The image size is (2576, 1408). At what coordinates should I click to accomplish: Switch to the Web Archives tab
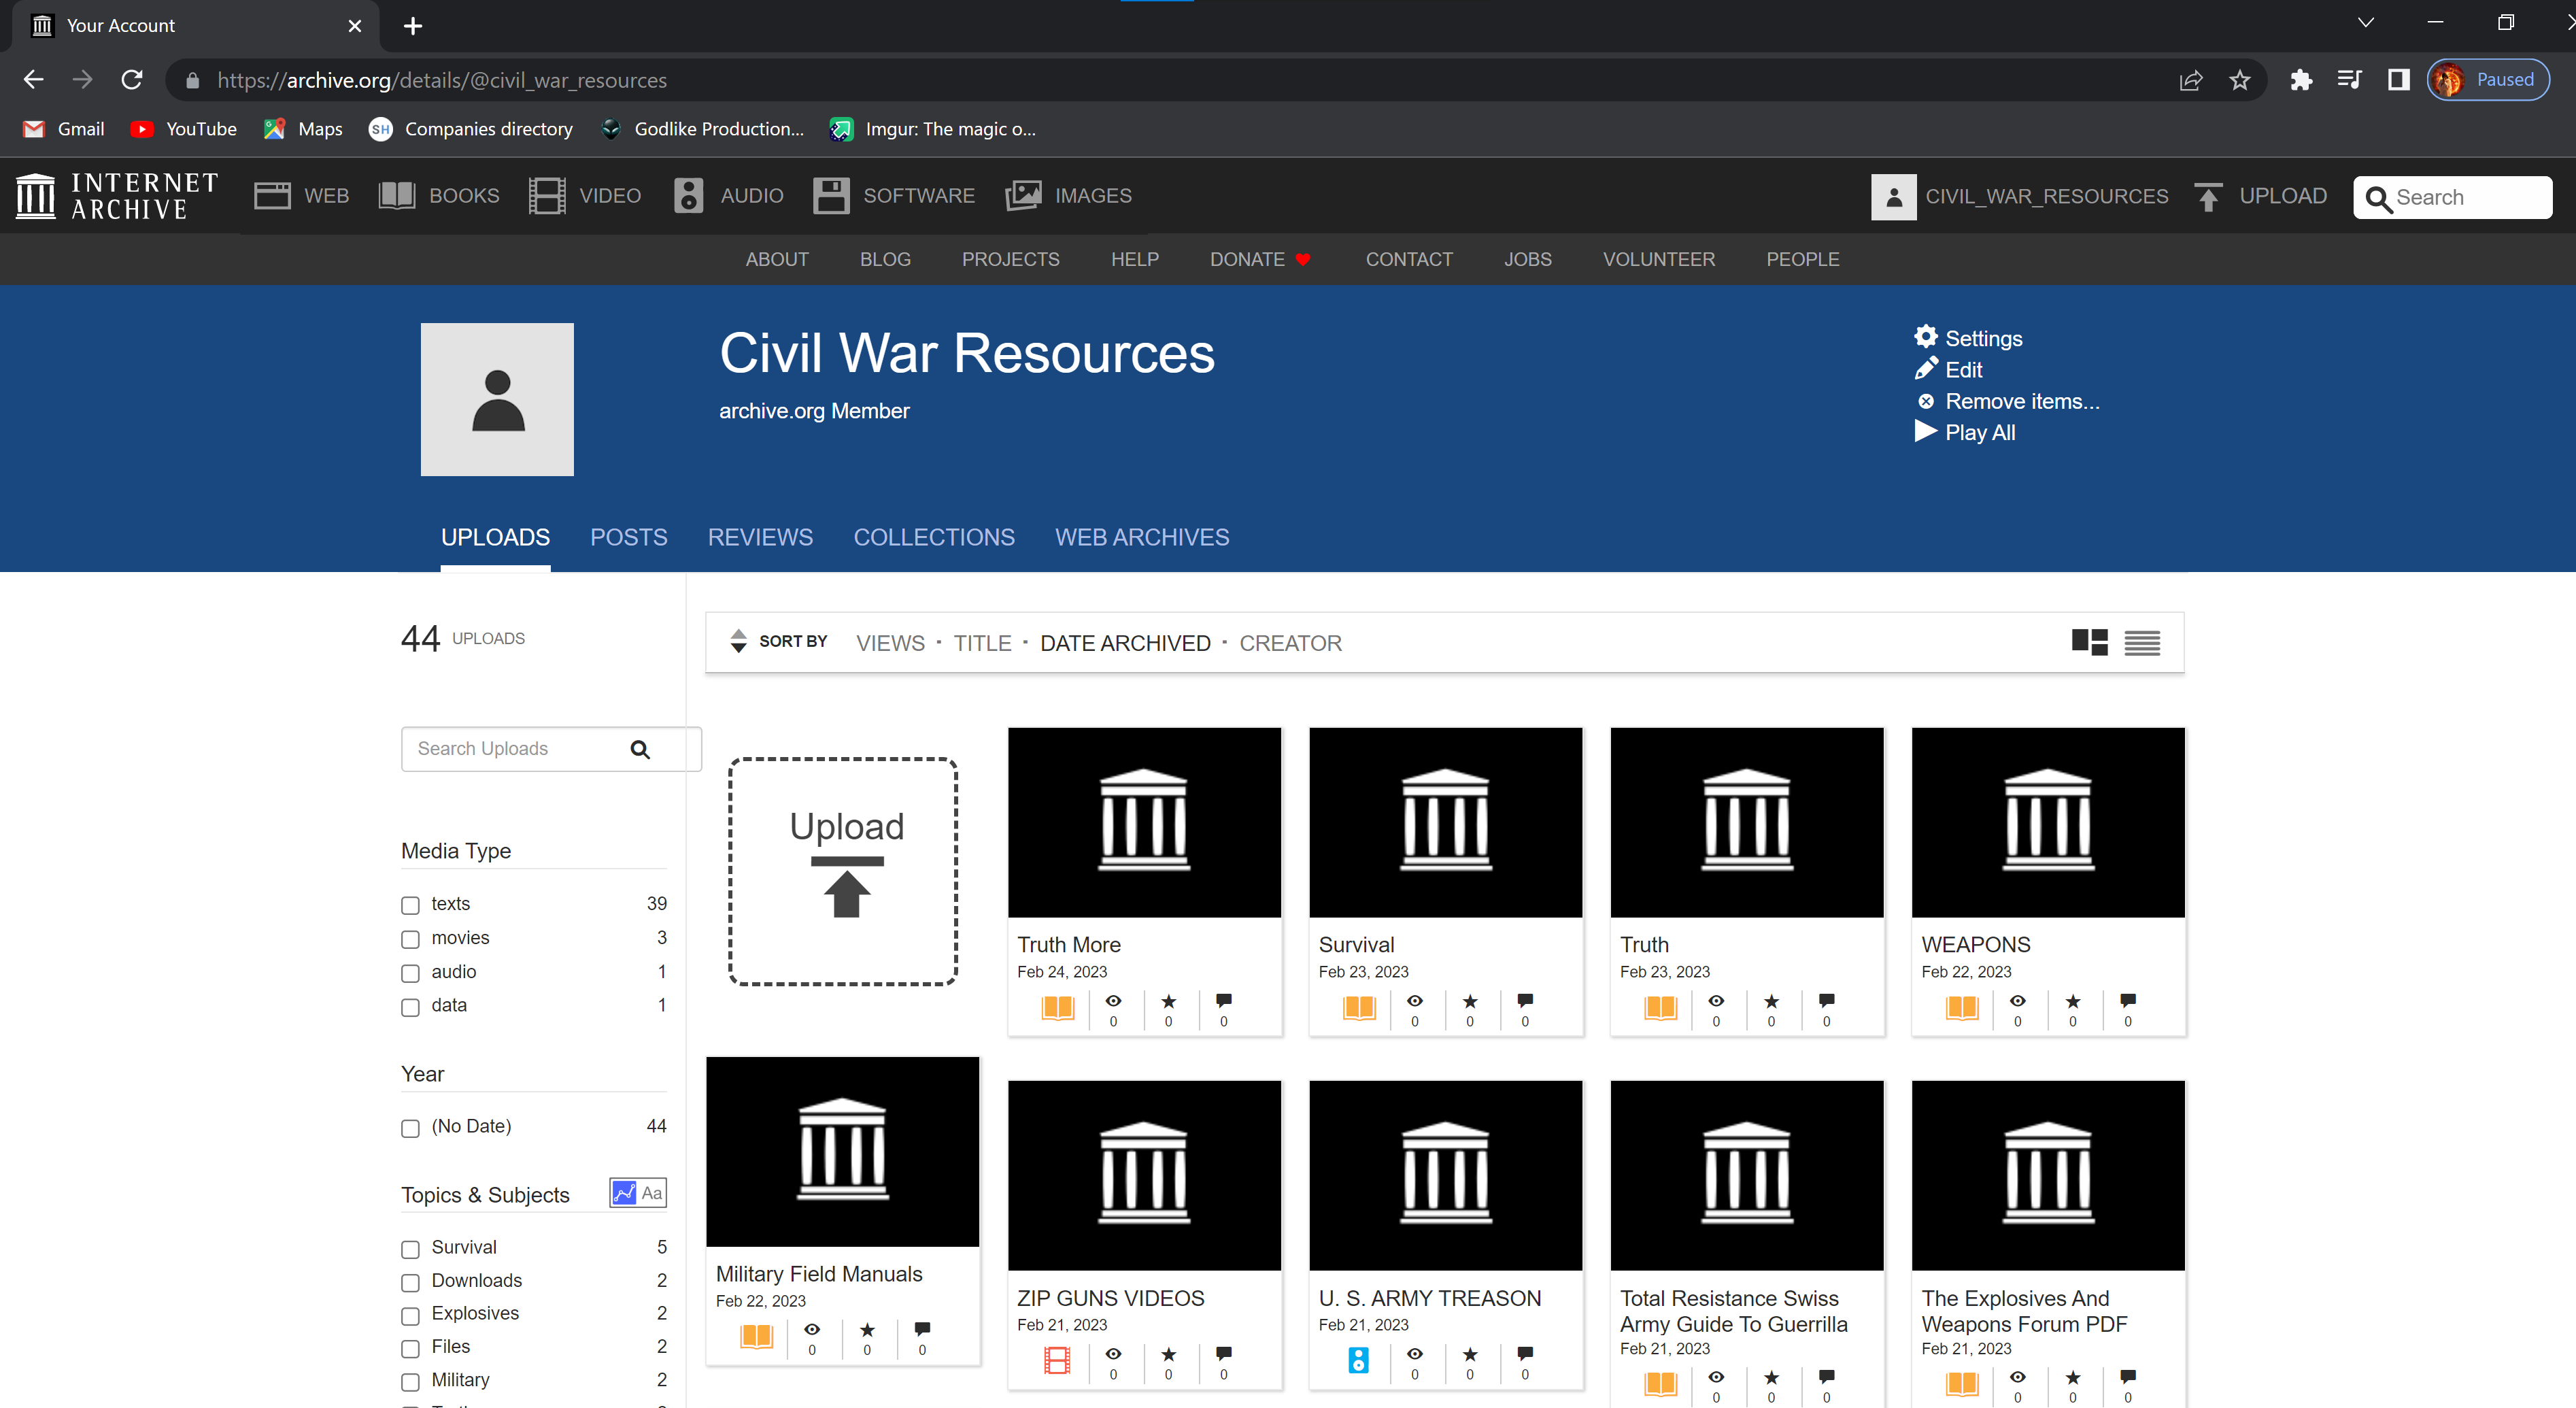click(1142, 537)
